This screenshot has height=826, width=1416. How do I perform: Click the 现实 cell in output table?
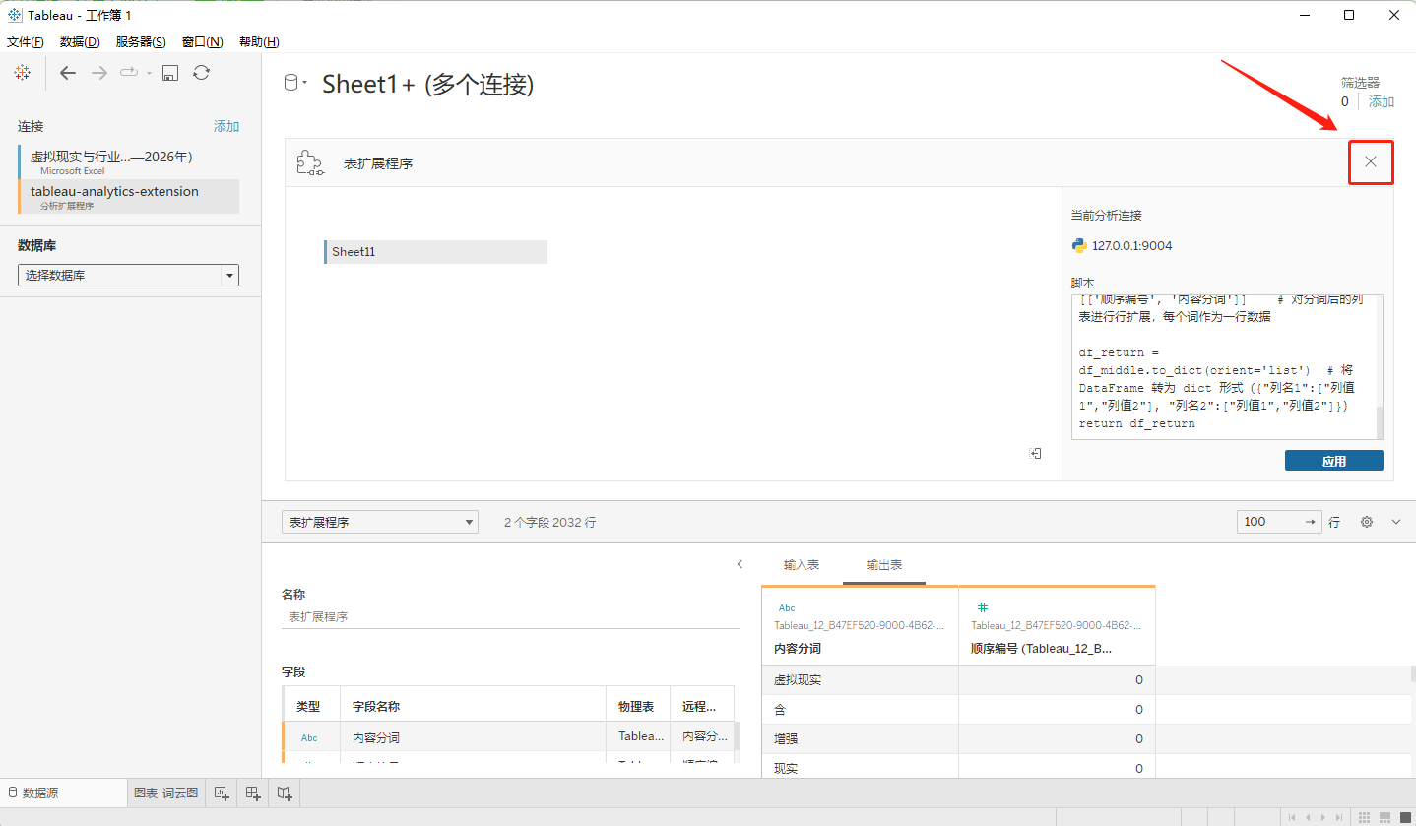pyautogui.click(x=860, y=767)
